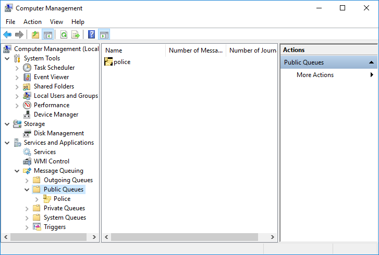Expand the Private Queues node
The height and width of the screenshot is (255, 379).
27,209
